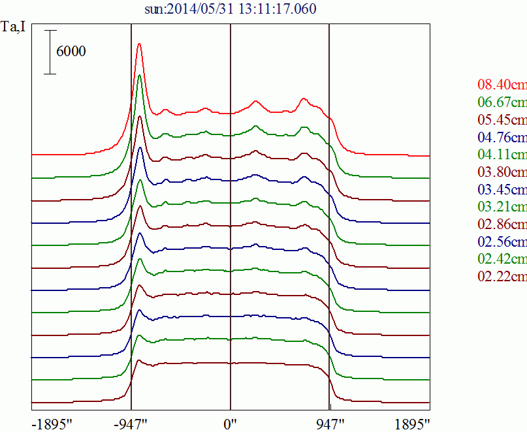527x432 pixels.
Task: Choose the 02.42cm legend entry
Action: (502, 258)
